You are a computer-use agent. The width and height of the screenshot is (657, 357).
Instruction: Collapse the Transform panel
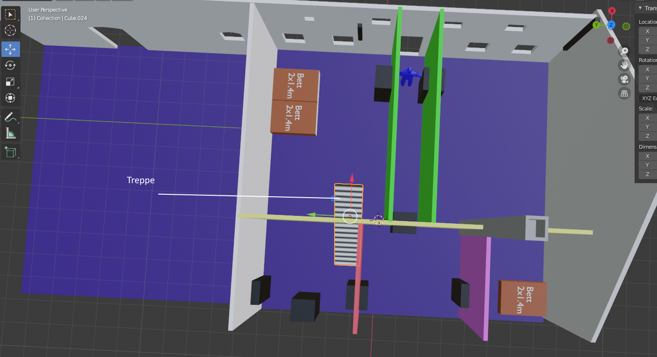point(640,8)
